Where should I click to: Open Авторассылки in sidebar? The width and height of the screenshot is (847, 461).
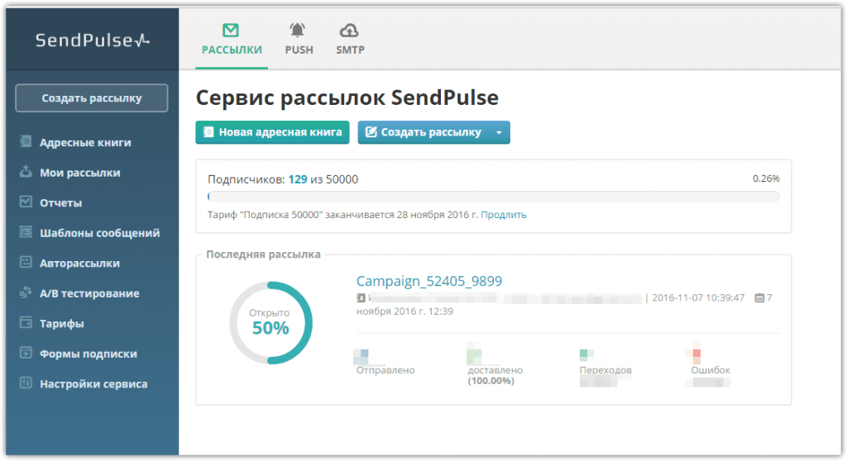coord(80,264)
